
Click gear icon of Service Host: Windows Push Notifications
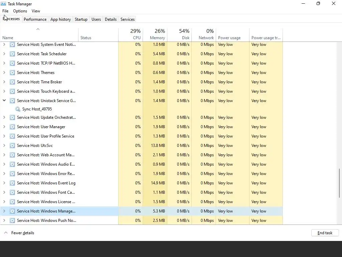click(x=12, y=221)
